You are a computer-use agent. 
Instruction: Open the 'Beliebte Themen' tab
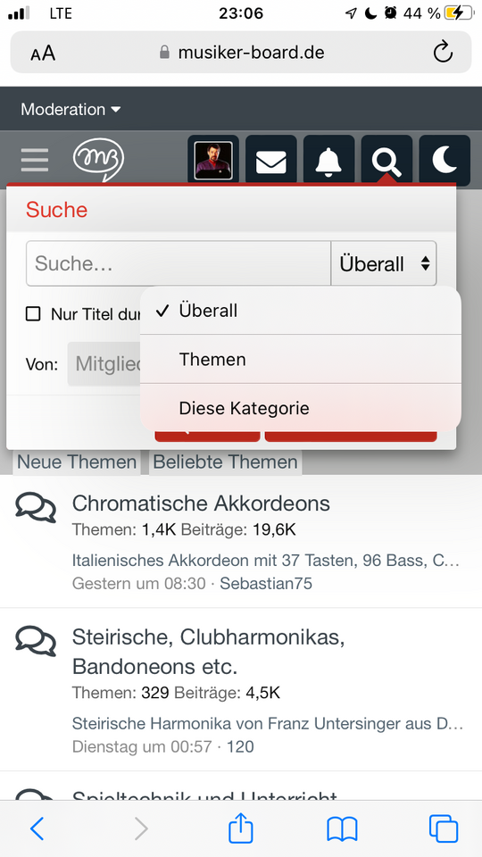point(225,462)
